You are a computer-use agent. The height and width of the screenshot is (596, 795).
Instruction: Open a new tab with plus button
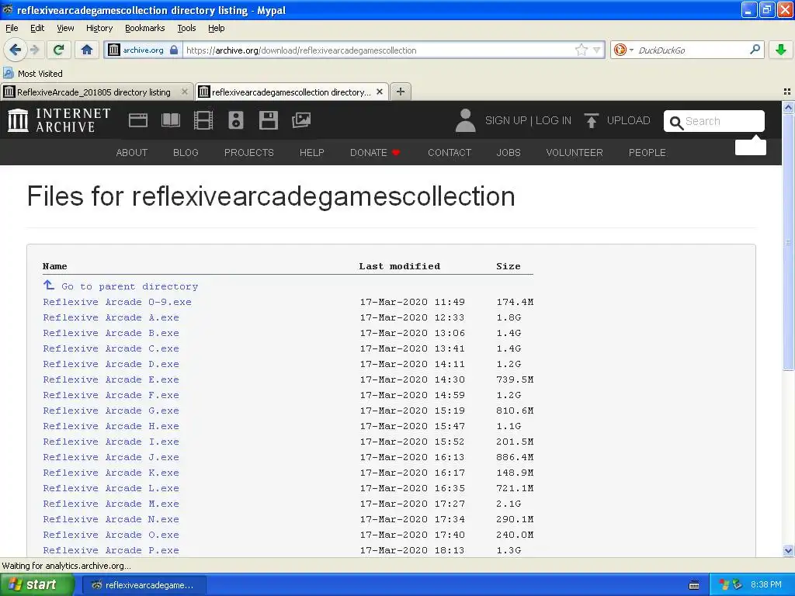click(x=401, y=92)
